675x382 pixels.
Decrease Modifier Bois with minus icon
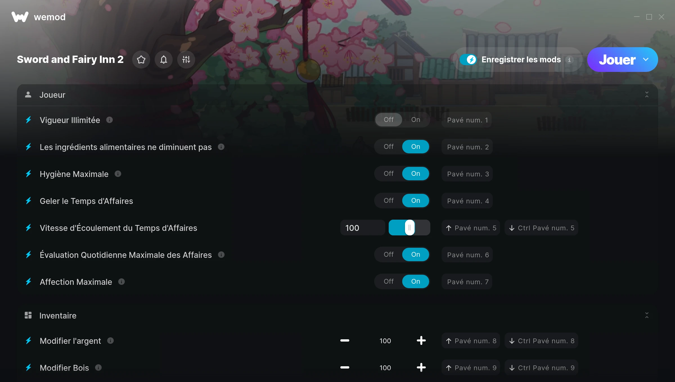click(345, 367)
